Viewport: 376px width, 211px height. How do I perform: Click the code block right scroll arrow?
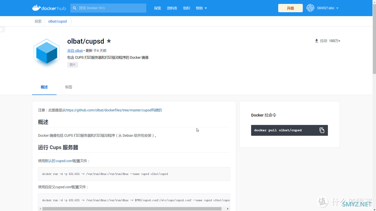point(228,209)
